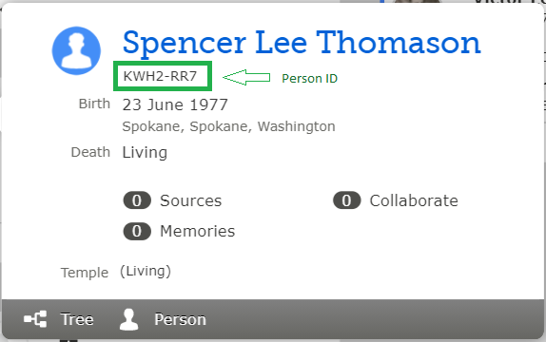Click the Tree diagram icon
Viewport: 546px width, 342px height.
(35, 319)
